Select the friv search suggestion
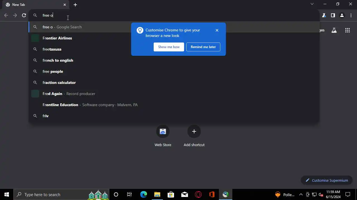The height and width of the screenshot is (200, 357). 174,116
